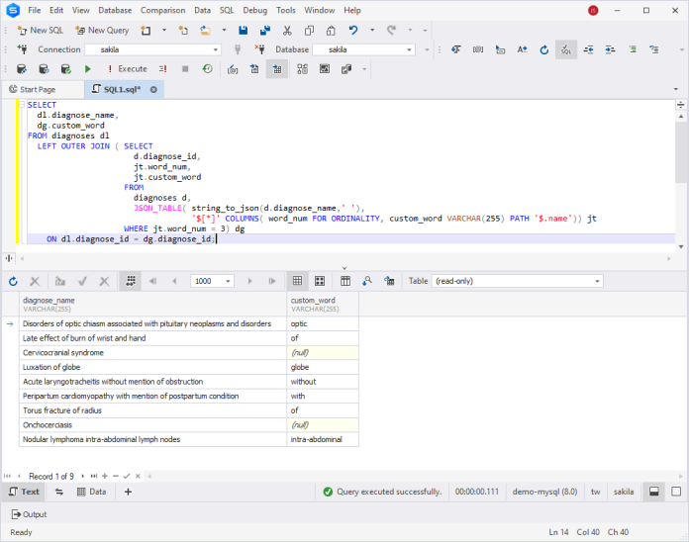Click the red Execute exclamation icon
The image size is (689, 542).
110,69
